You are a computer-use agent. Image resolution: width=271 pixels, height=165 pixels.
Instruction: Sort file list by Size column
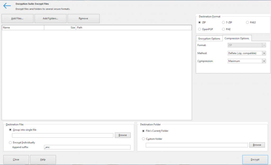point(60,28)
